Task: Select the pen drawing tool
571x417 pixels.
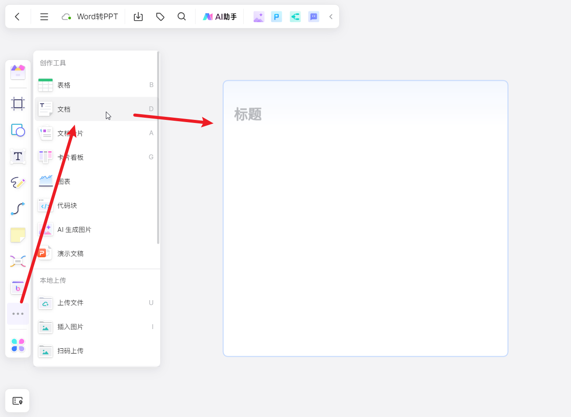Action: pos(18,182)
